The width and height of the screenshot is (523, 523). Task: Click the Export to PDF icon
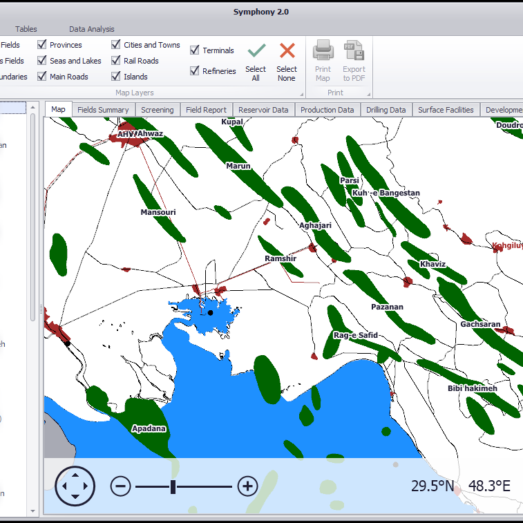pos(354,51)
